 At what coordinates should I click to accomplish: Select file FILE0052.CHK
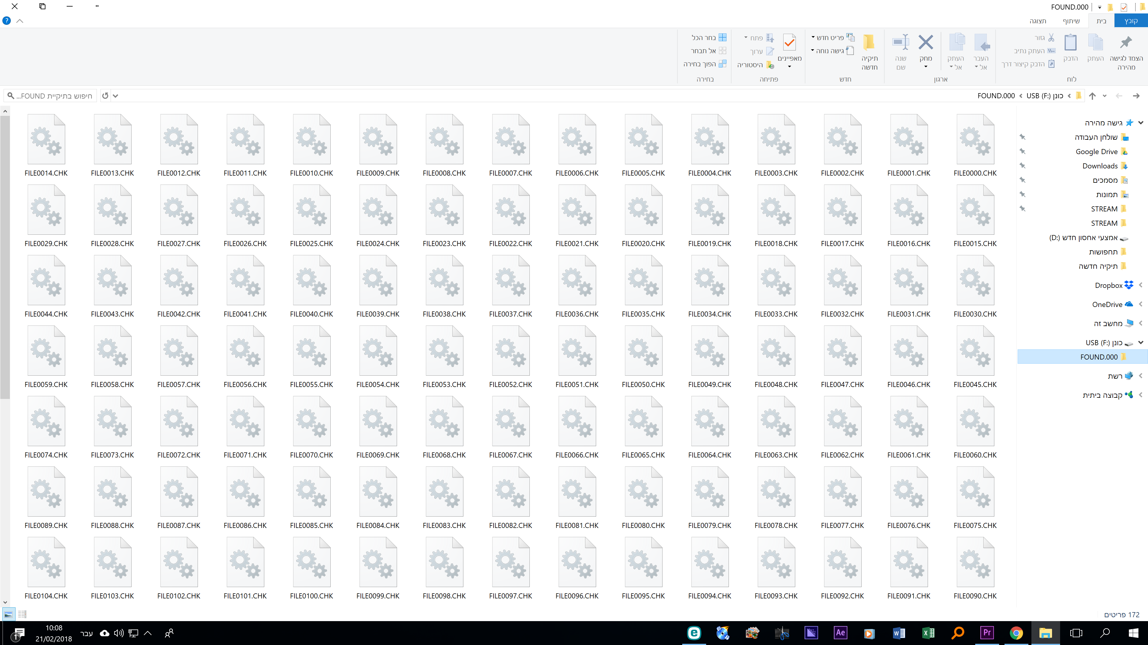510,357
